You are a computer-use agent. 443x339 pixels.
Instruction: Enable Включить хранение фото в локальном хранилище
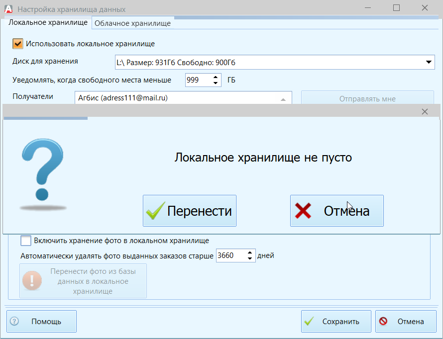[x=26, y=241]
